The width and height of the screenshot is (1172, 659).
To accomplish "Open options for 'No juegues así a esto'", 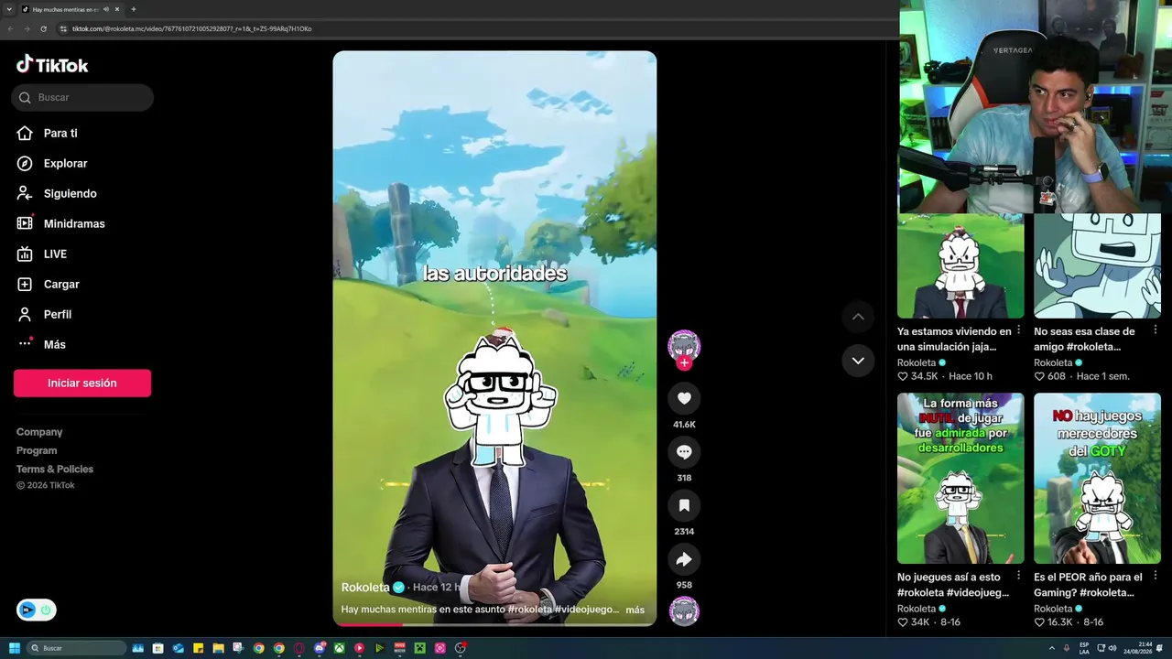I will point(1018,577).
